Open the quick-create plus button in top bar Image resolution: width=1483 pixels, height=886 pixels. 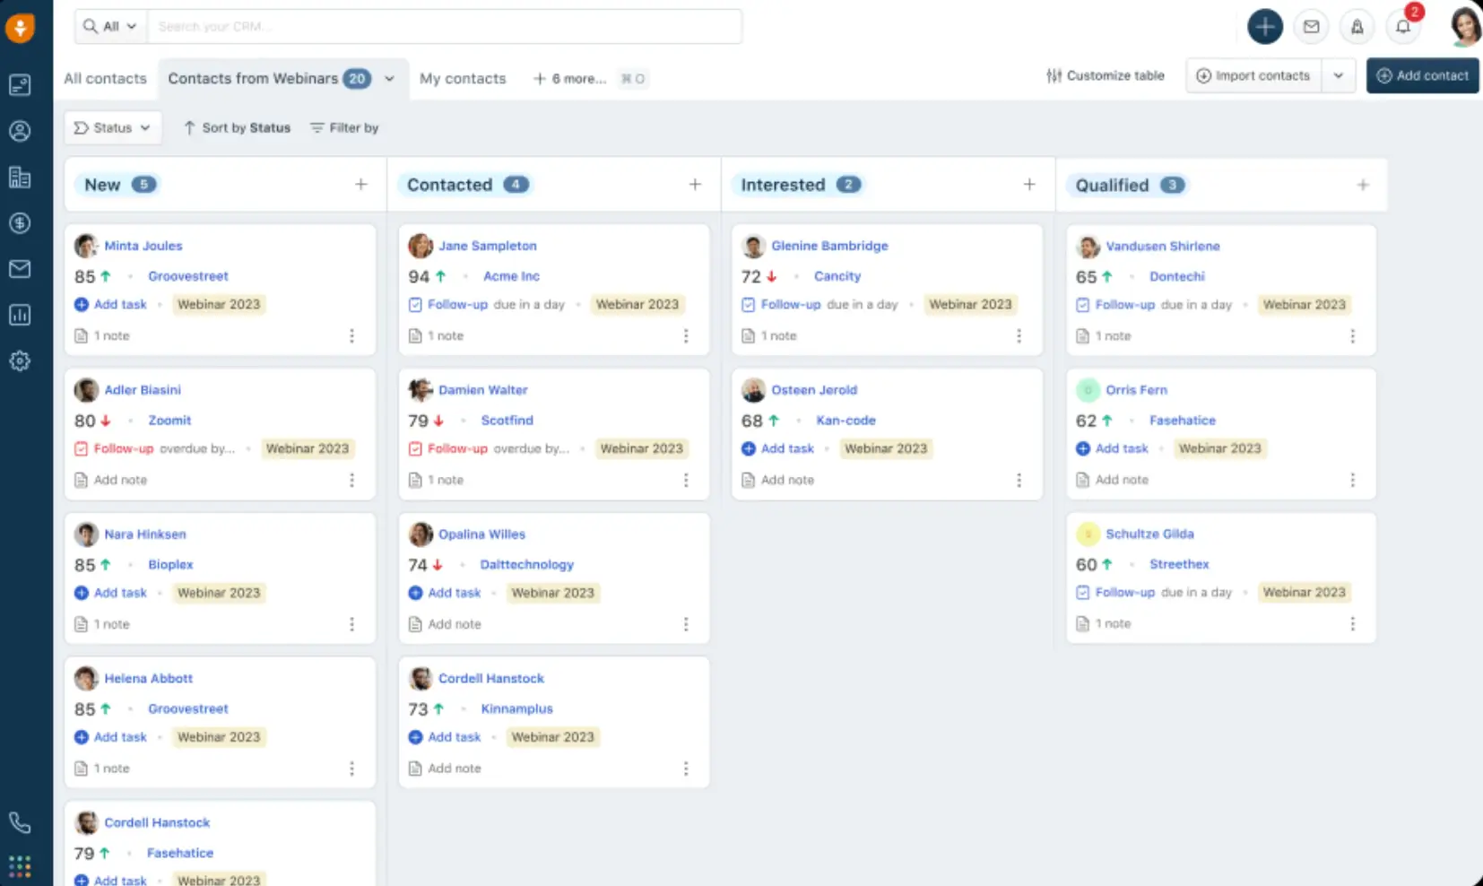pos(1265,26)
